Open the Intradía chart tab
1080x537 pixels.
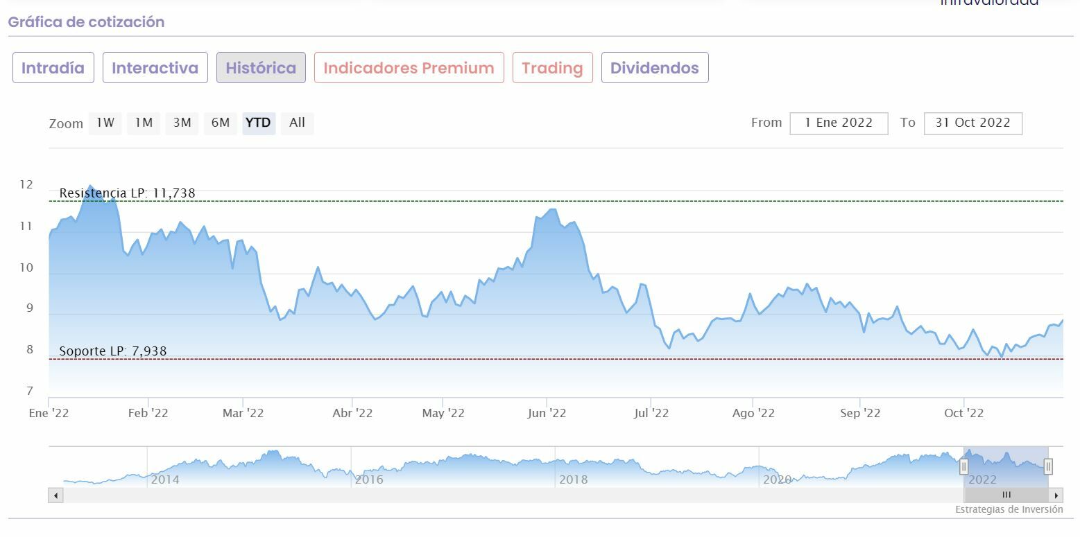point(53,68)
